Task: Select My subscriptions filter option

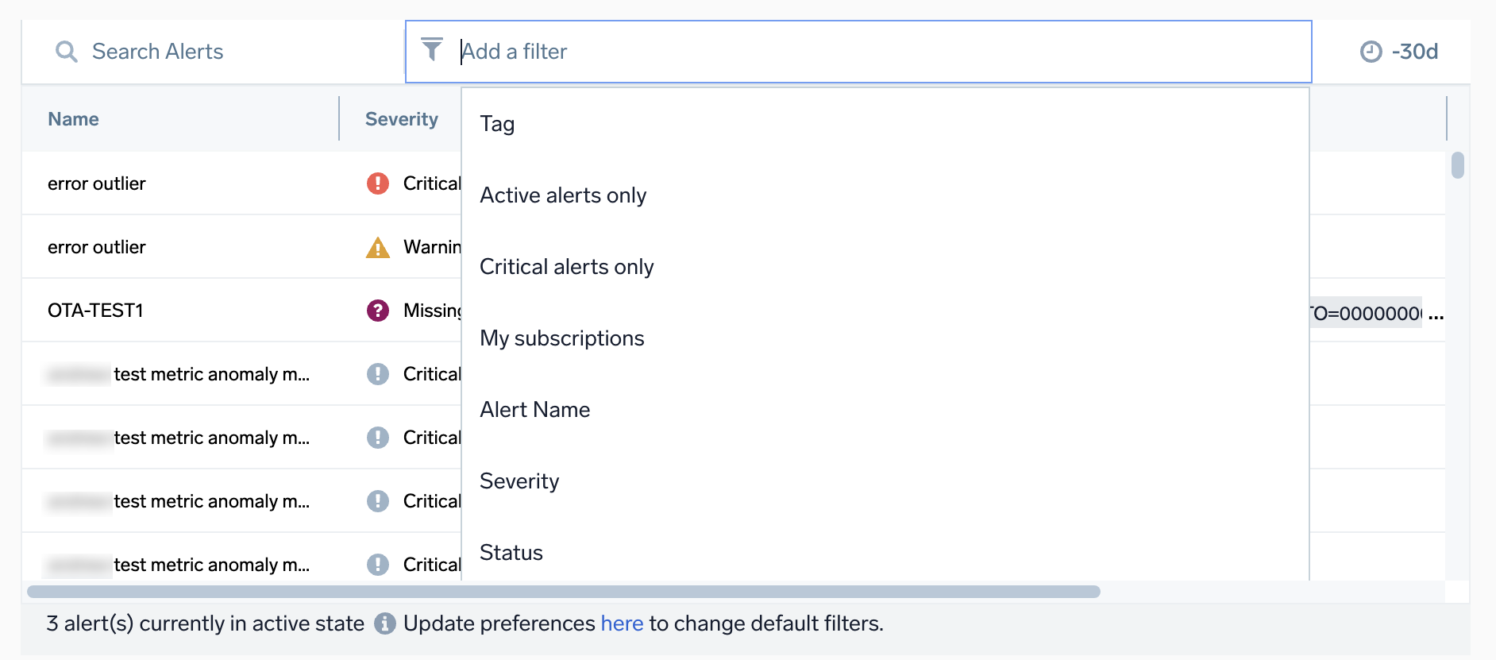Action: coord(885,338)
